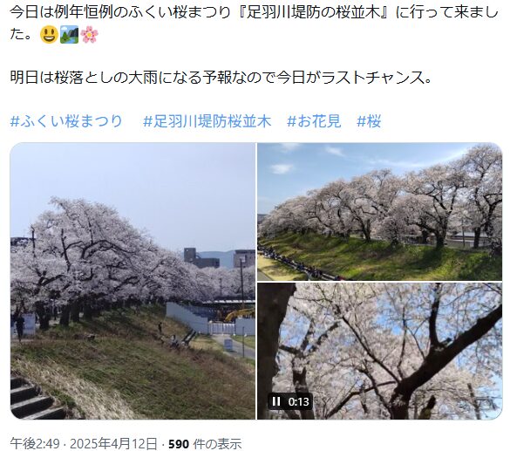Follow the #桜 hashtag link

[369, 121]
